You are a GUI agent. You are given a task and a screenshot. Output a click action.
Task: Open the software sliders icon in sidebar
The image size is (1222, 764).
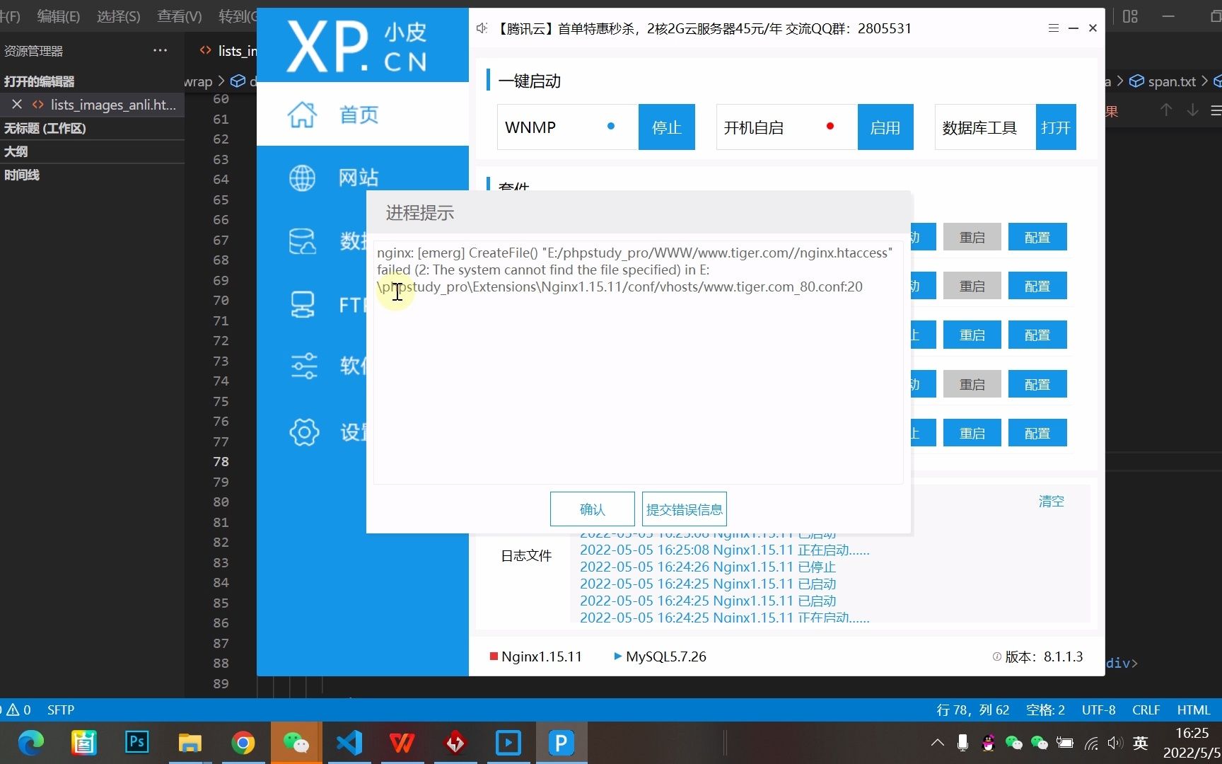(x=304, y=366)
